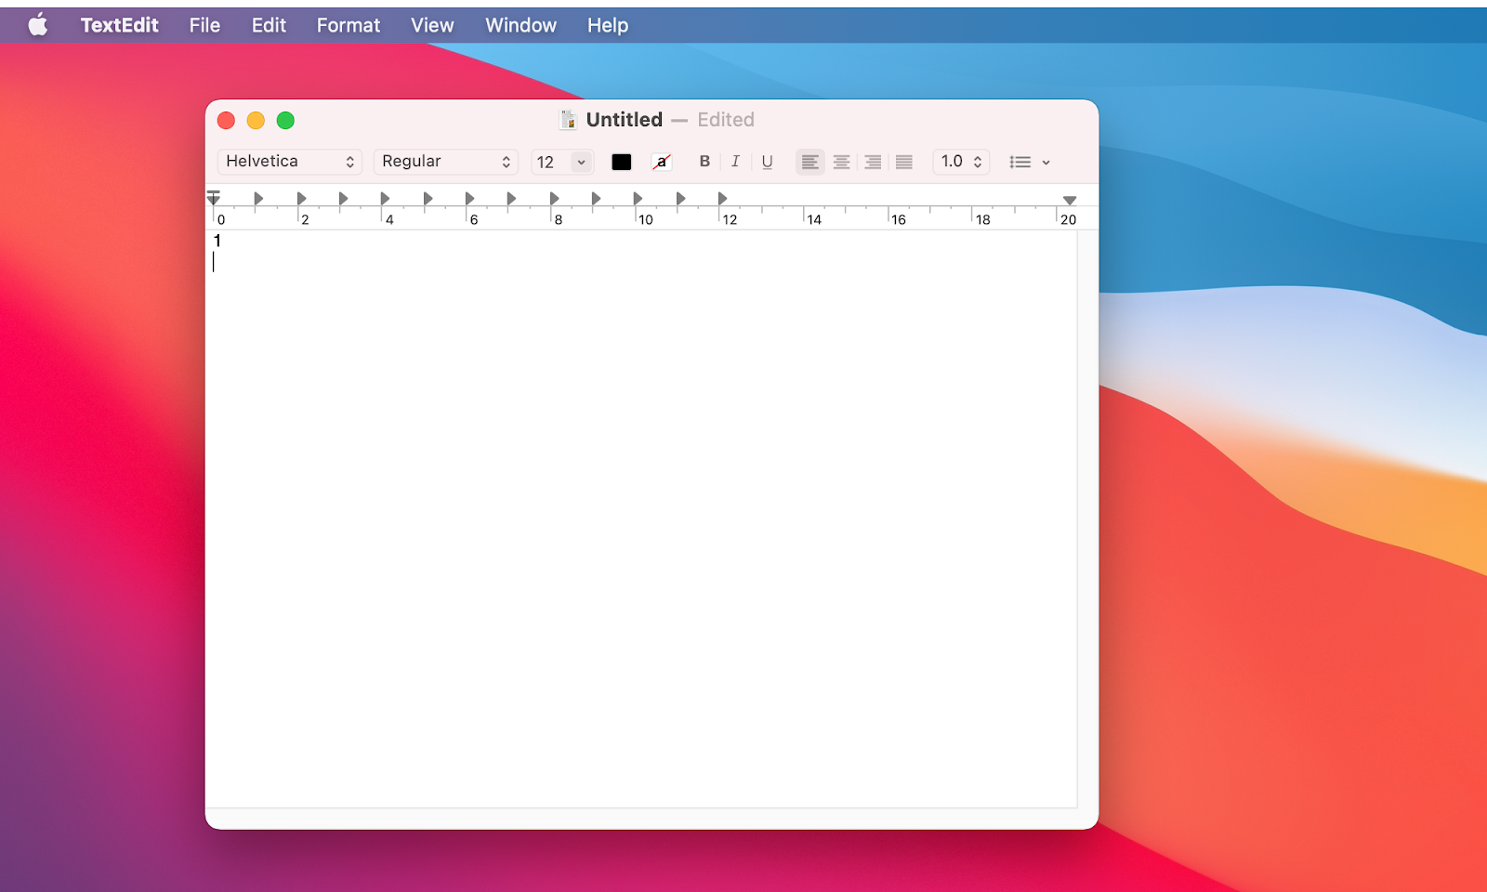Image resolution: width=1487 pixels, height=892 pixels.
Task: Open the TextEdit application menu
Action: pos(120,25)
